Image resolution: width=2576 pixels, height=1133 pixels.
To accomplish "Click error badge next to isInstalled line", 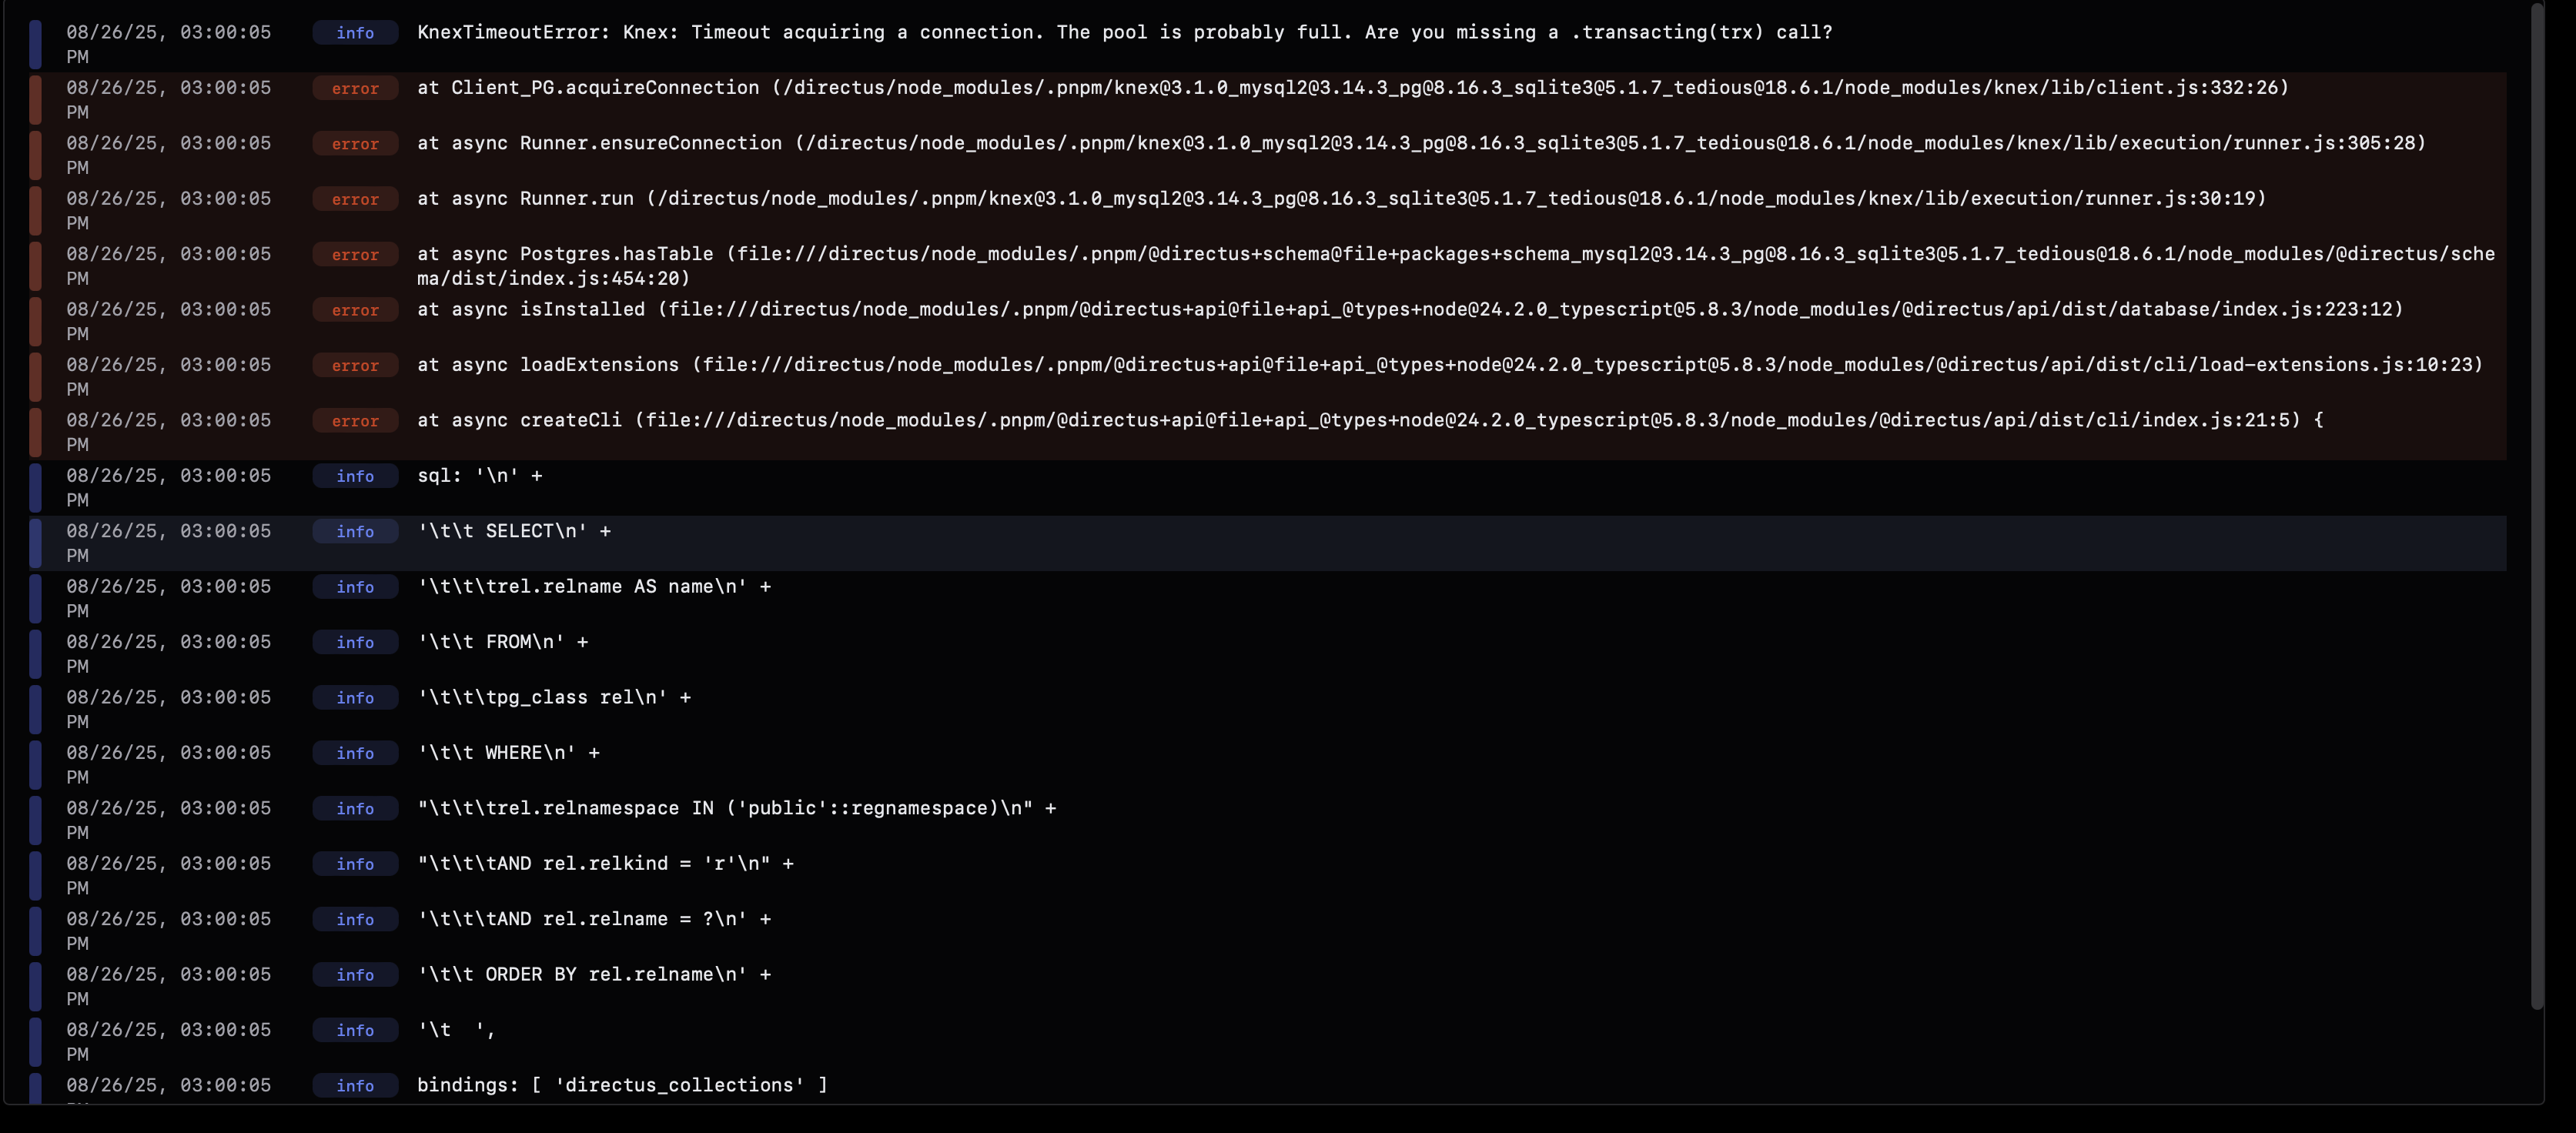I will click(x=355, y=310).
